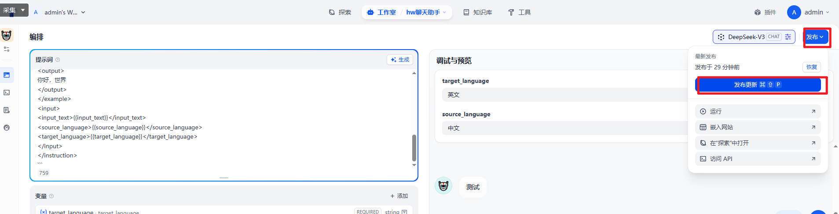The width and height of the screenshot is (839, 214).
Task: Open the DeepSeek-V3 model selector
Action: point(754,37)
